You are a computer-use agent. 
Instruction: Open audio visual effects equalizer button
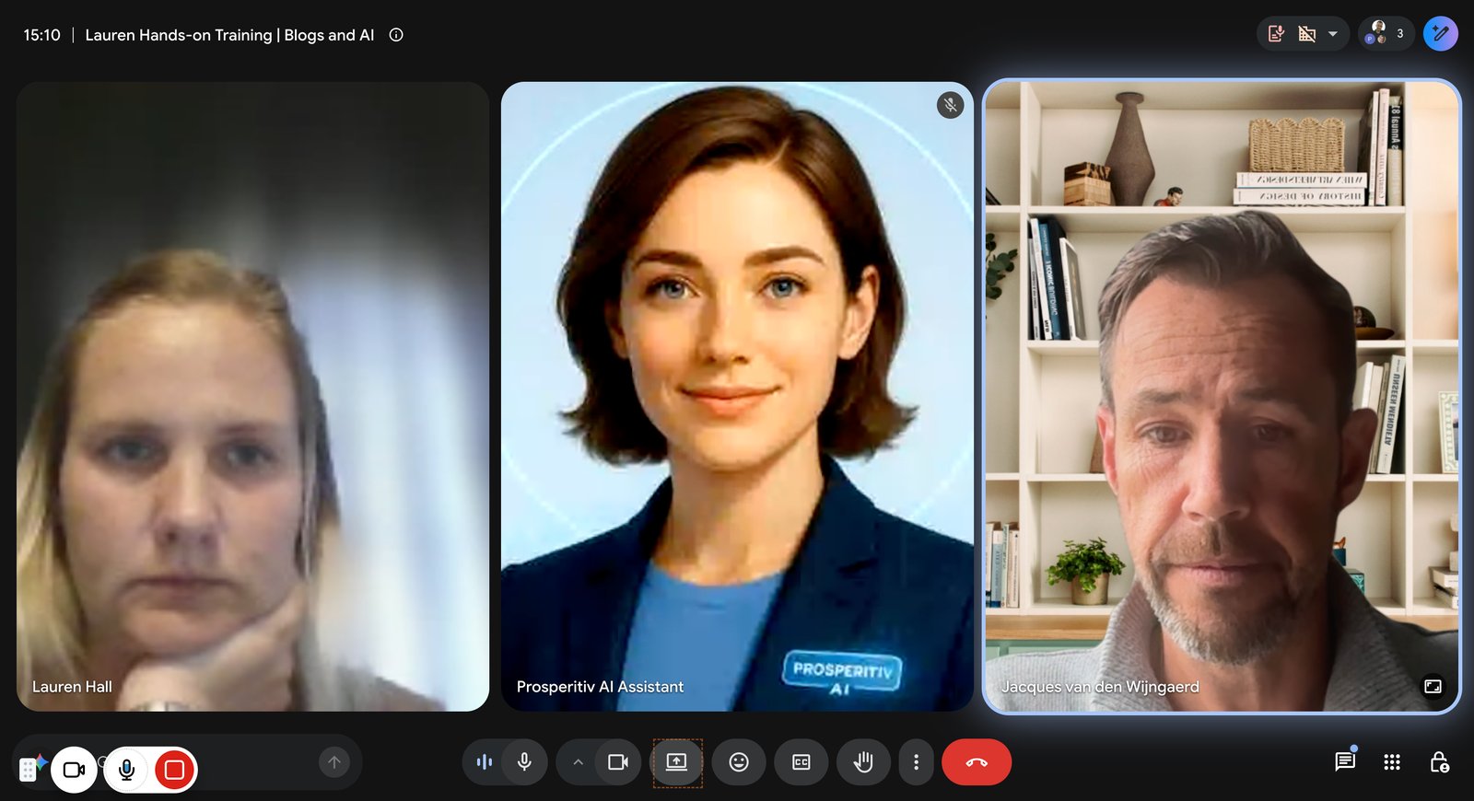pyautogui.click(x=485, y=762)
